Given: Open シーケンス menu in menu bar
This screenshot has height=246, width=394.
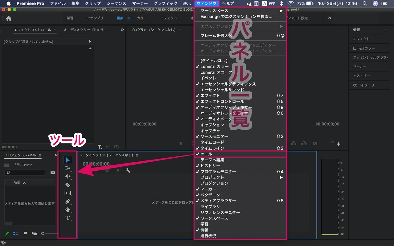Looking at the screenshot, I should (116, 3).
